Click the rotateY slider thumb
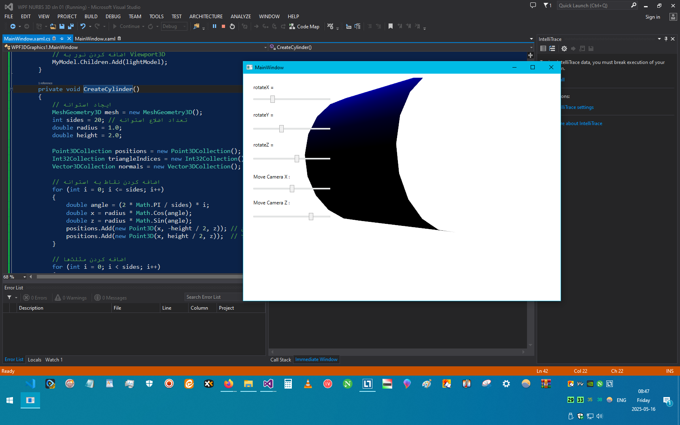 (x=281, y=129)
